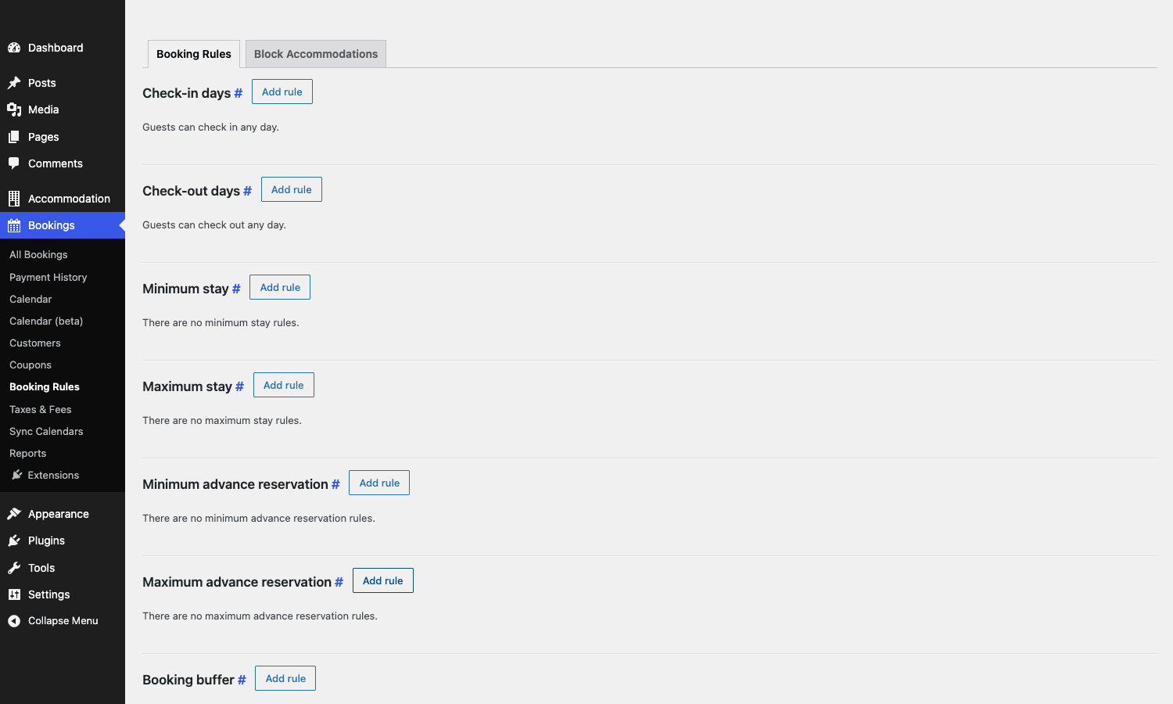Screen dimensions: 1173x704
Task: Select the Appearance paintbrush icon
Action: pyautogui.click(x=14, y=514)
